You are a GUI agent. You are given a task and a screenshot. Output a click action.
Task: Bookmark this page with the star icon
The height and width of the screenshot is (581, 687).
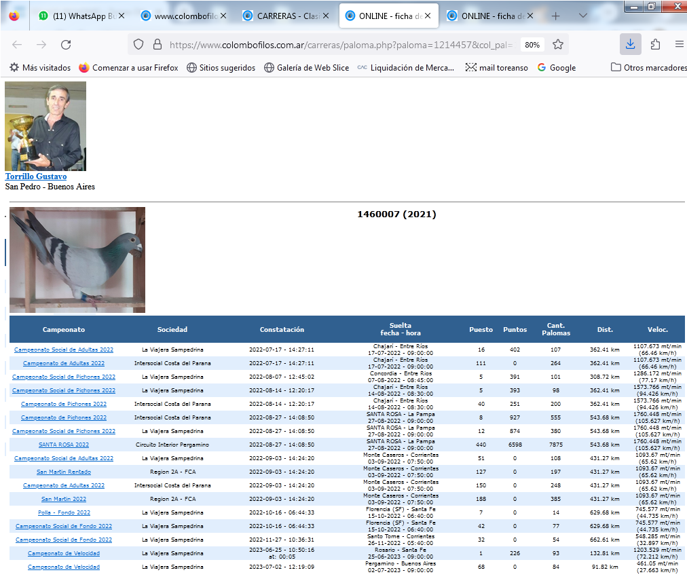point(558,45)
